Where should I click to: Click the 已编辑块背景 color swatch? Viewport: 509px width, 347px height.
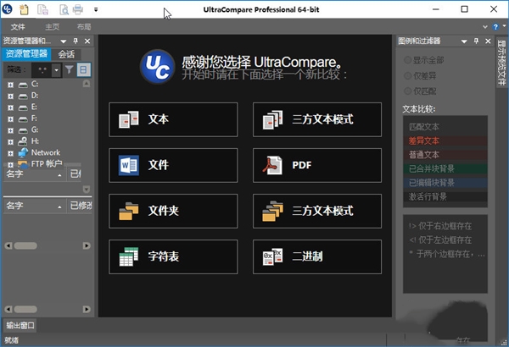click(445, 183)
